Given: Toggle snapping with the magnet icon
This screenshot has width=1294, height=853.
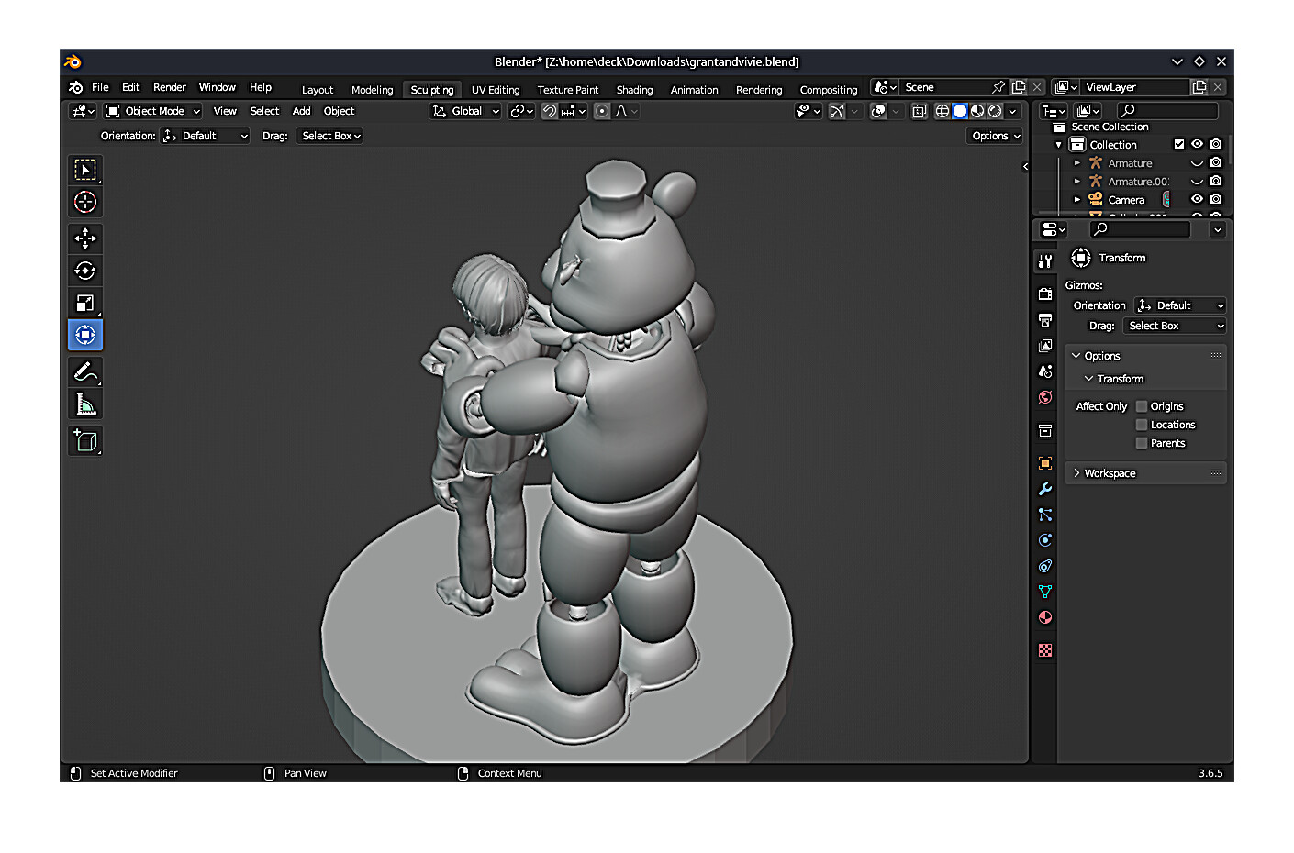Looking at the screenshot, I should [549, 111].
